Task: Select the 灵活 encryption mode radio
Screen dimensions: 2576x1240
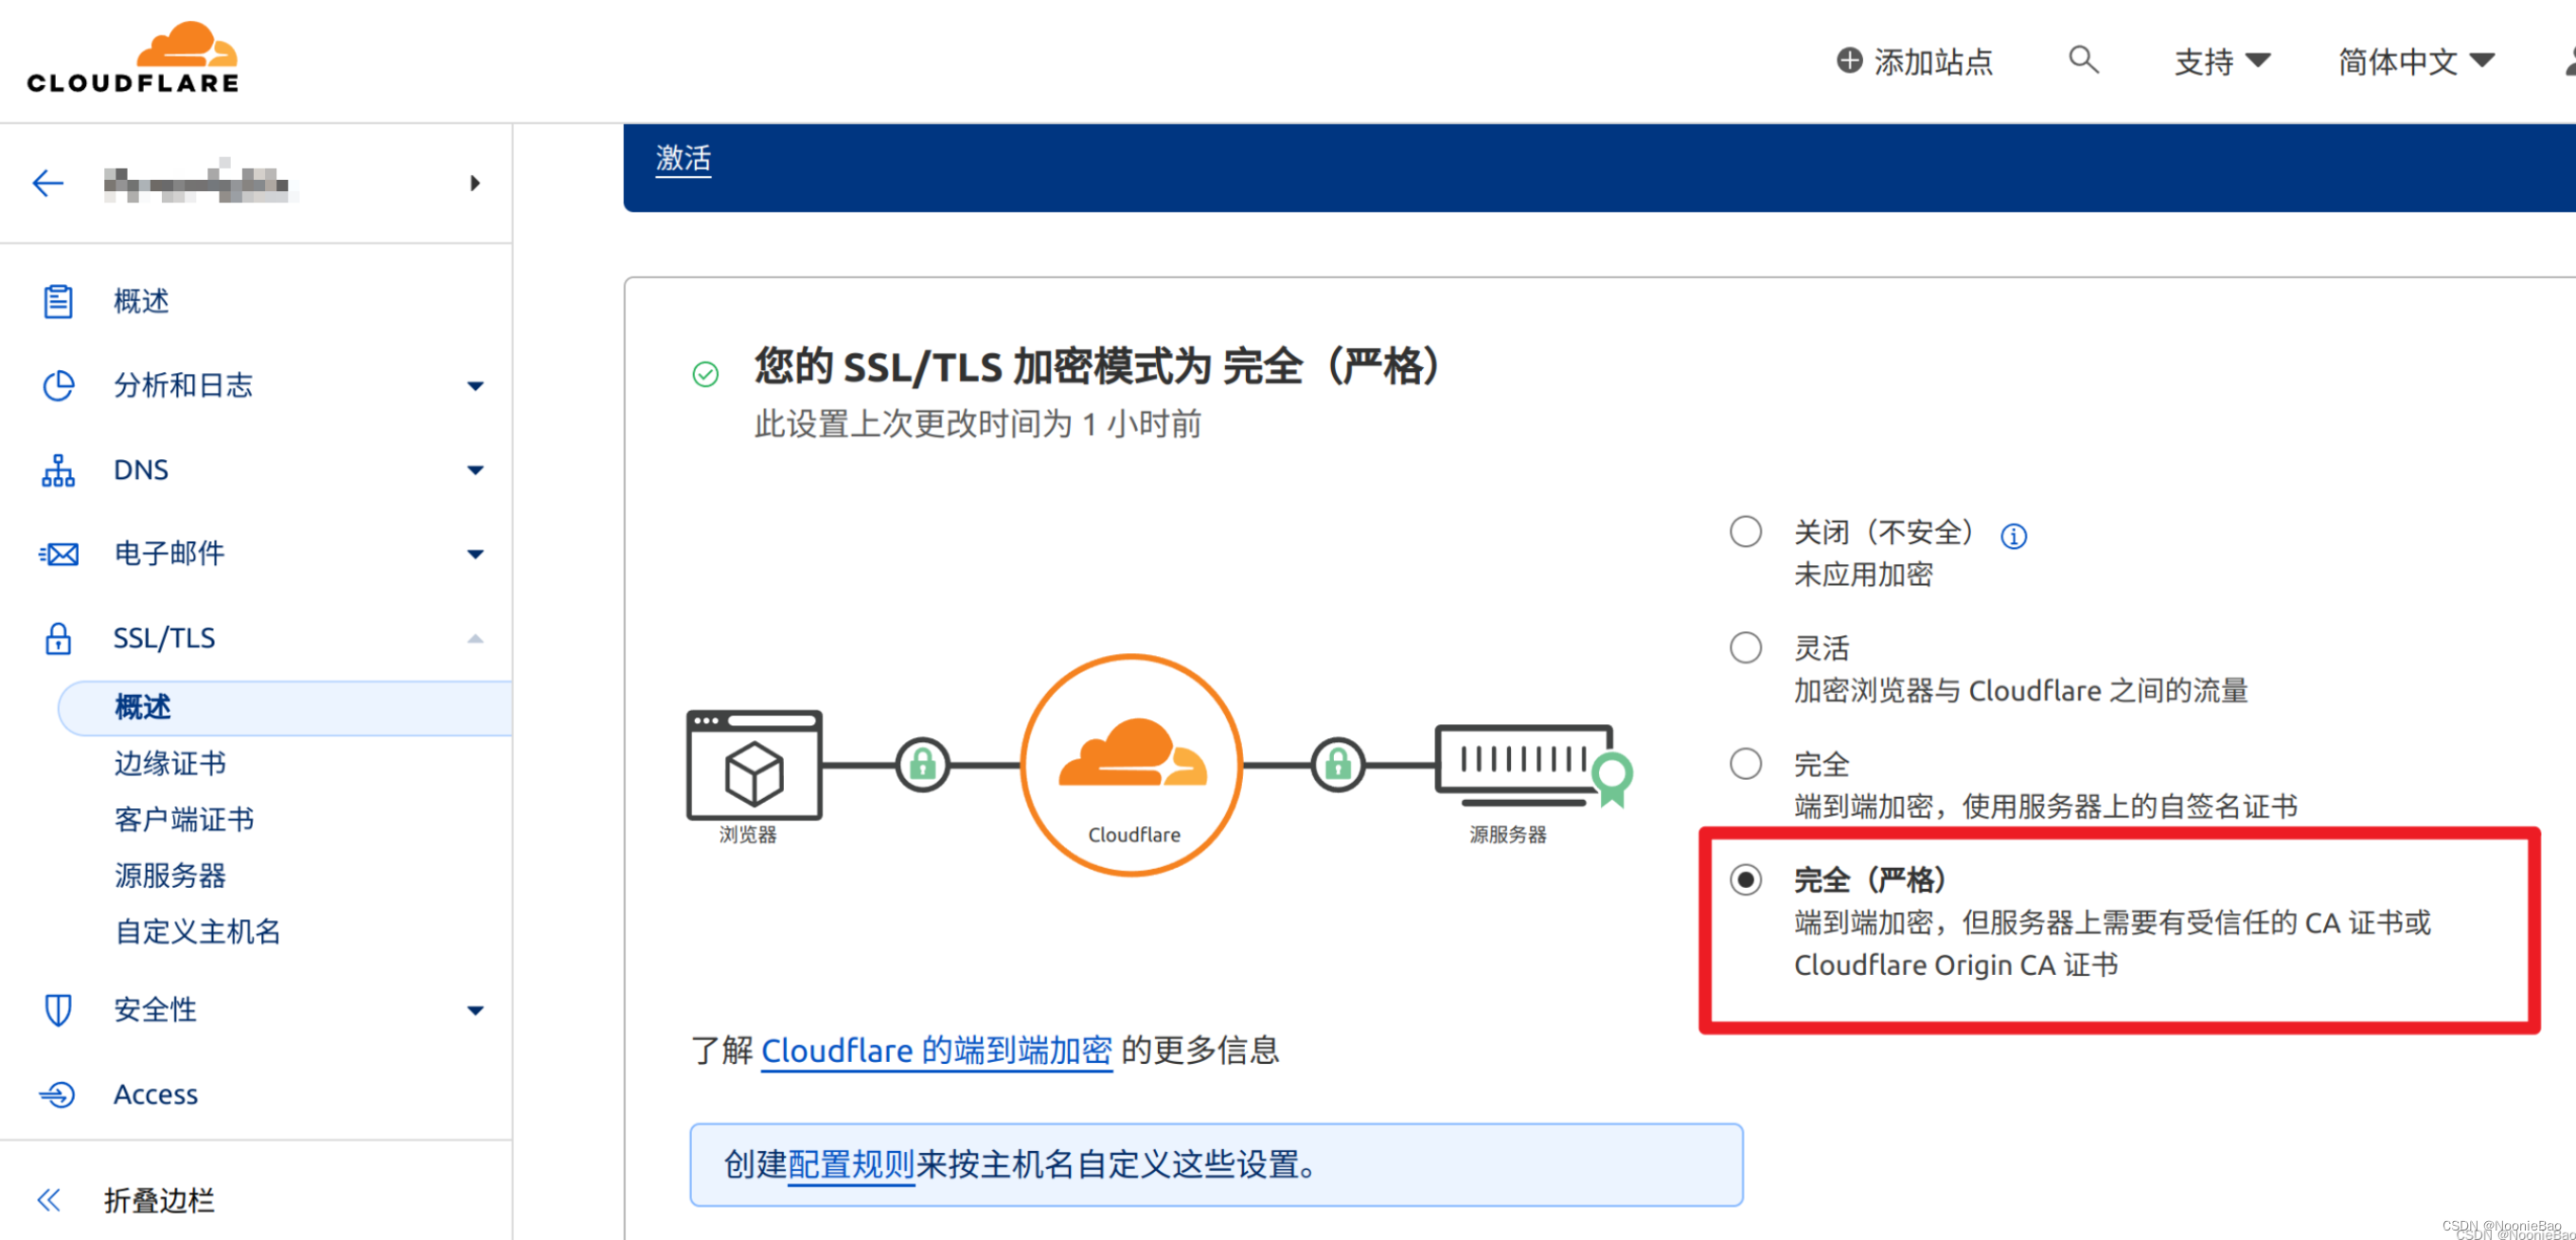Action: coord(1745,647)
